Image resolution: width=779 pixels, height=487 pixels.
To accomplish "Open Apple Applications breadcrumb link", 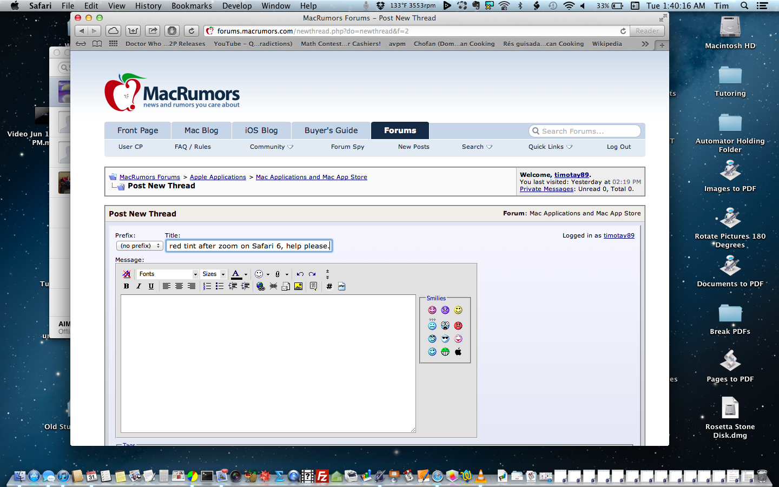I will tap(218, 177).
